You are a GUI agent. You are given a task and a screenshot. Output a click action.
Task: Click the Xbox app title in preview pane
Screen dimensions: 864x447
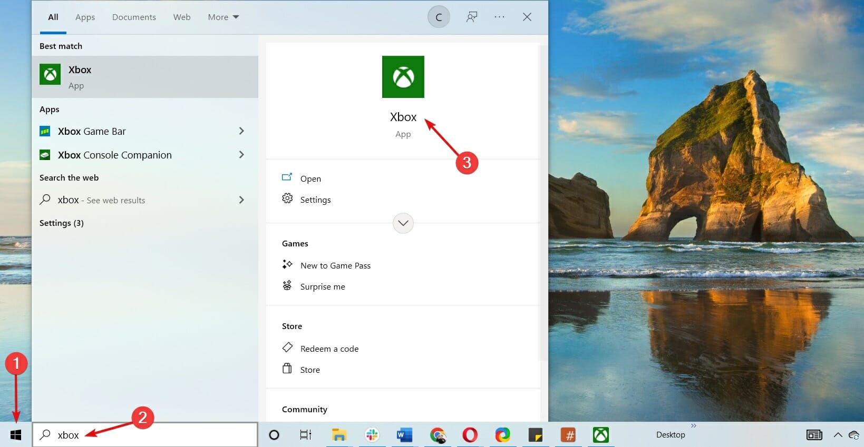tap(403, 117)
